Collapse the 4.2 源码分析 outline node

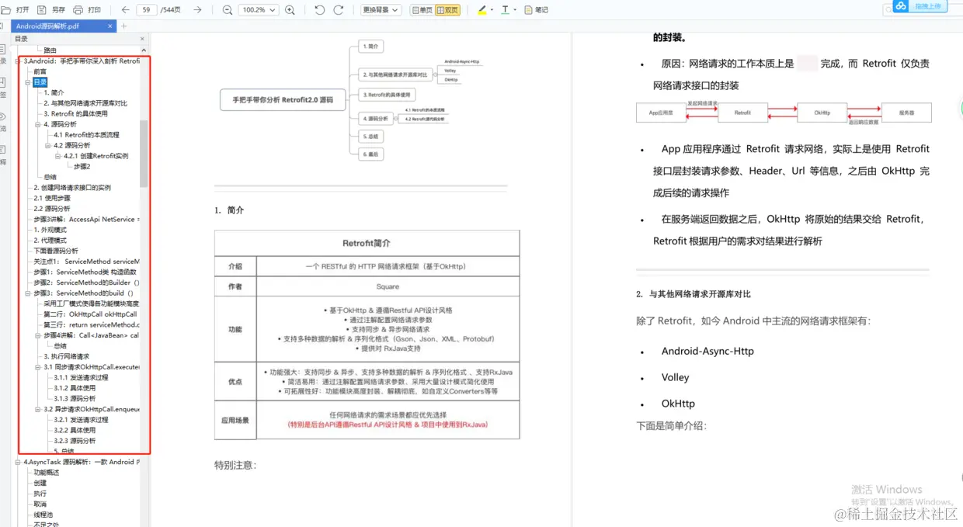[48, 145]
